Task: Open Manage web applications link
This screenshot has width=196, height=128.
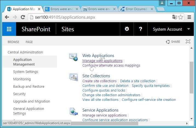Action: (x=102, y=61)
